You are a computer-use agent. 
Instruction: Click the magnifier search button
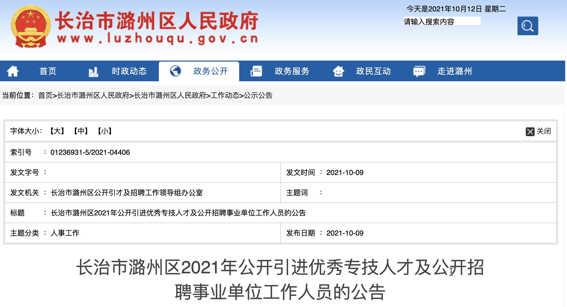tap(527, 26)
